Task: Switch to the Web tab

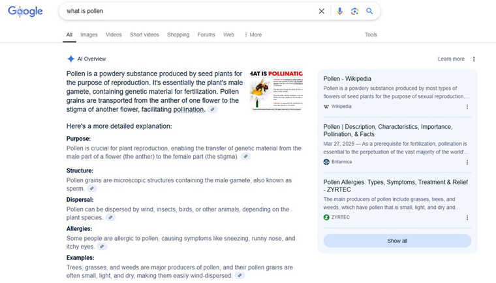Action: 228,34
